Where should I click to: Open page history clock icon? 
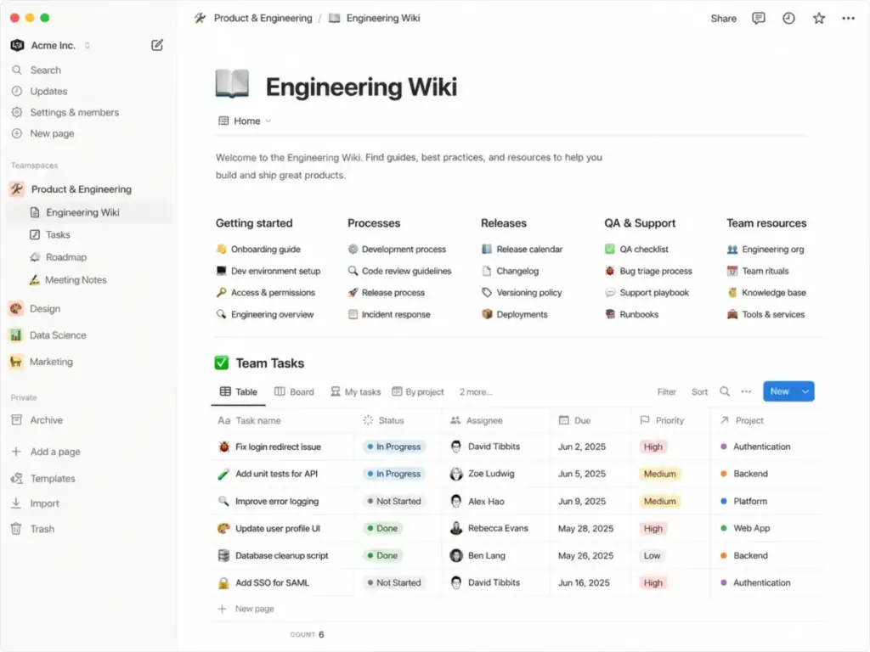[788, 19]
